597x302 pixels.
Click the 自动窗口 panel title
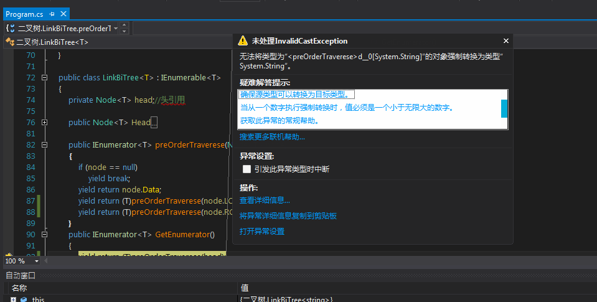click(x=21, y=275)
